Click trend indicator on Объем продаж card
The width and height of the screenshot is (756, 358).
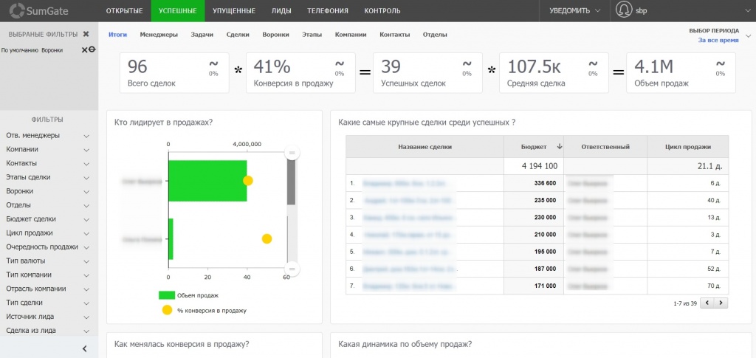pyautogui.click(x=721, y=67)
